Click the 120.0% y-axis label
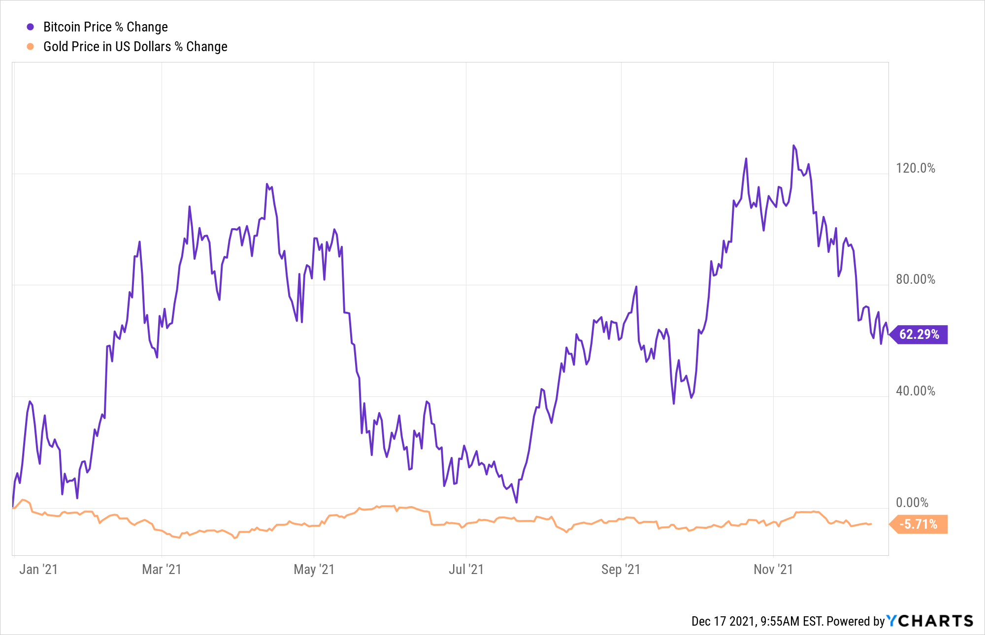 coord(915,168)
